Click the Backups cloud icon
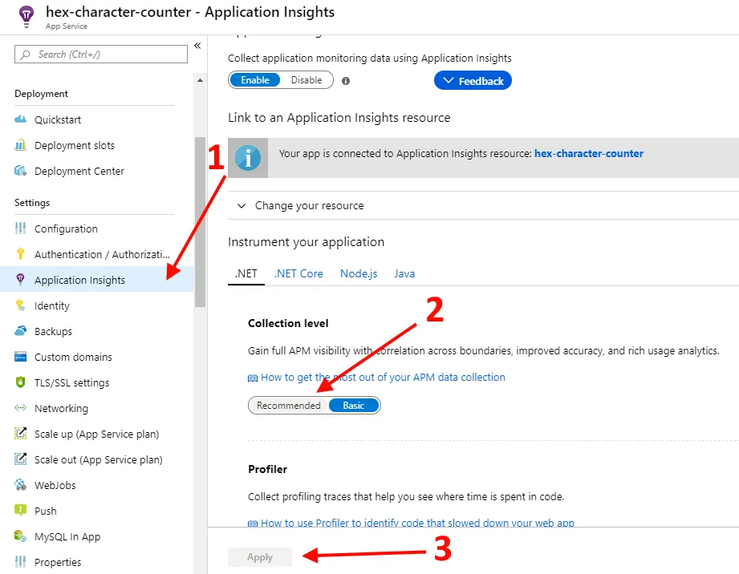The image size is (739, 574). point(21,332)
